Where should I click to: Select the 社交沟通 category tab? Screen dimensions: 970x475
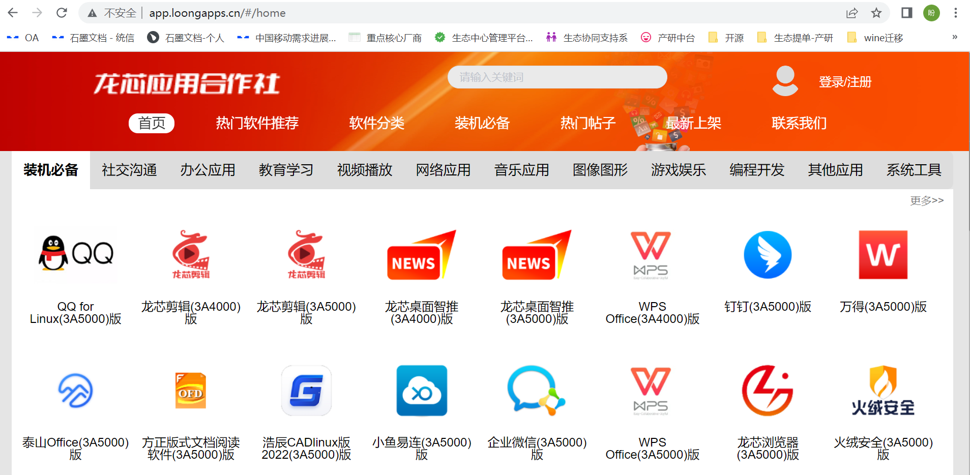click(x=129, y=170)
